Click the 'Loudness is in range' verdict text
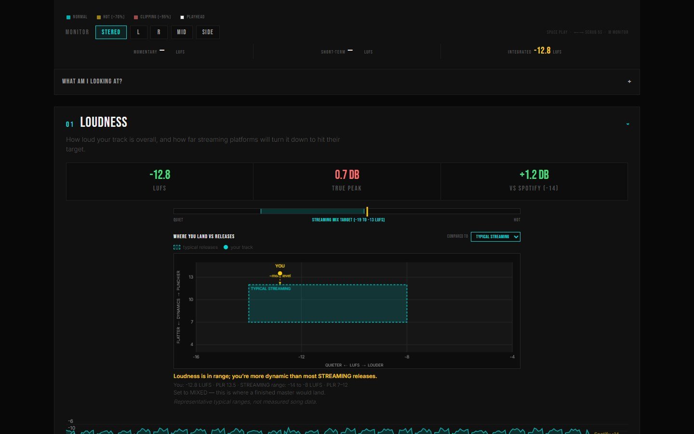Viewport: 694px width, 434px height. click(275, 376)
